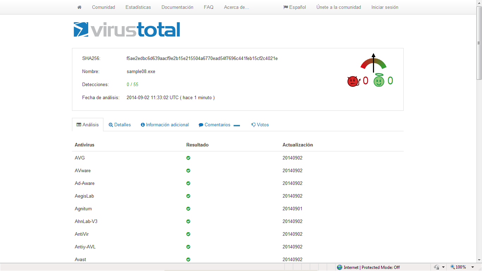The height and width of the screenshot is (271, 482).
Task: Select the Análisis tab
Action: [x=88, y=125]
